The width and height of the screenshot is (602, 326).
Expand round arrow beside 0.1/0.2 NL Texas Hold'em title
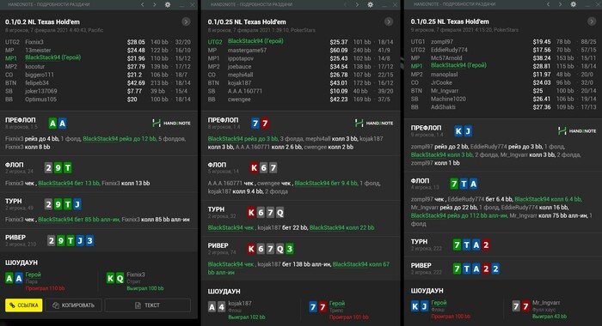(186, 21)
